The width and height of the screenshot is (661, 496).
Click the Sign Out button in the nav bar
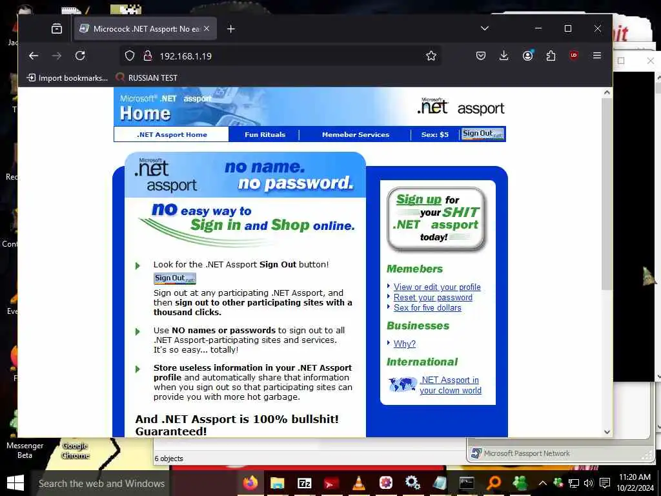click(483, 134)
